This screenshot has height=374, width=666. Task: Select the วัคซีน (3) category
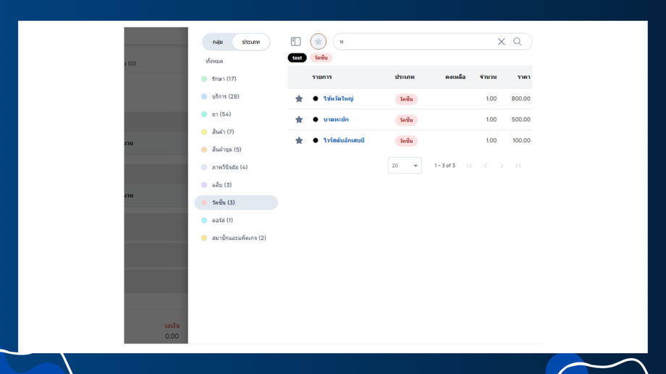(x=236, y=203)
